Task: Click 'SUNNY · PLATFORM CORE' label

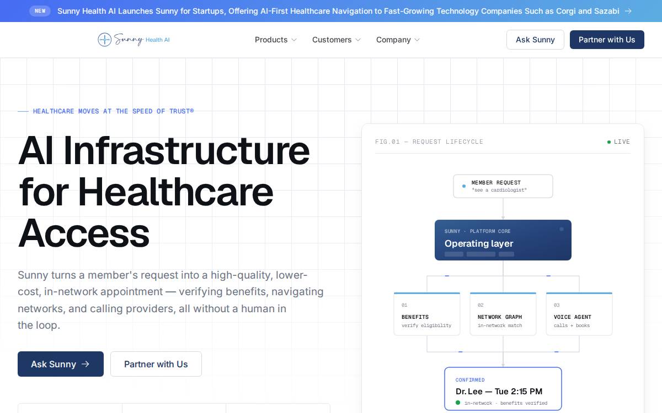Action: tap(478, 231)
